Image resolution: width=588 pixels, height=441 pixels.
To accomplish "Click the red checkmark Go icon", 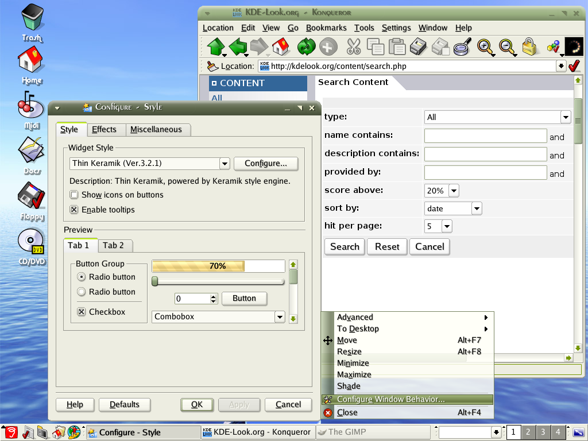I will point(574,66).
